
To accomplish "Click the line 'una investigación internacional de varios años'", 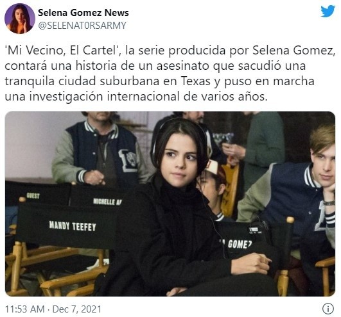I will point(136,97).
